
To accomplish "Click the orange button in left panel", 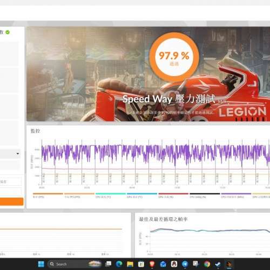I will pos(12,201).
